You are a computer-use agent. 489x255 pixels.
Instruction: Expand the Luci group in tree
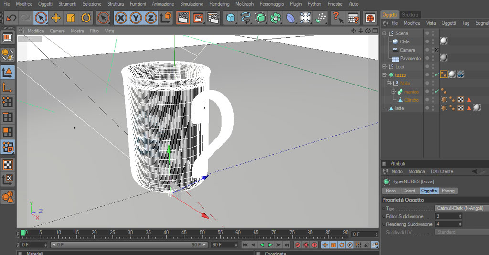pyautogui.click(x=384, y=67)
